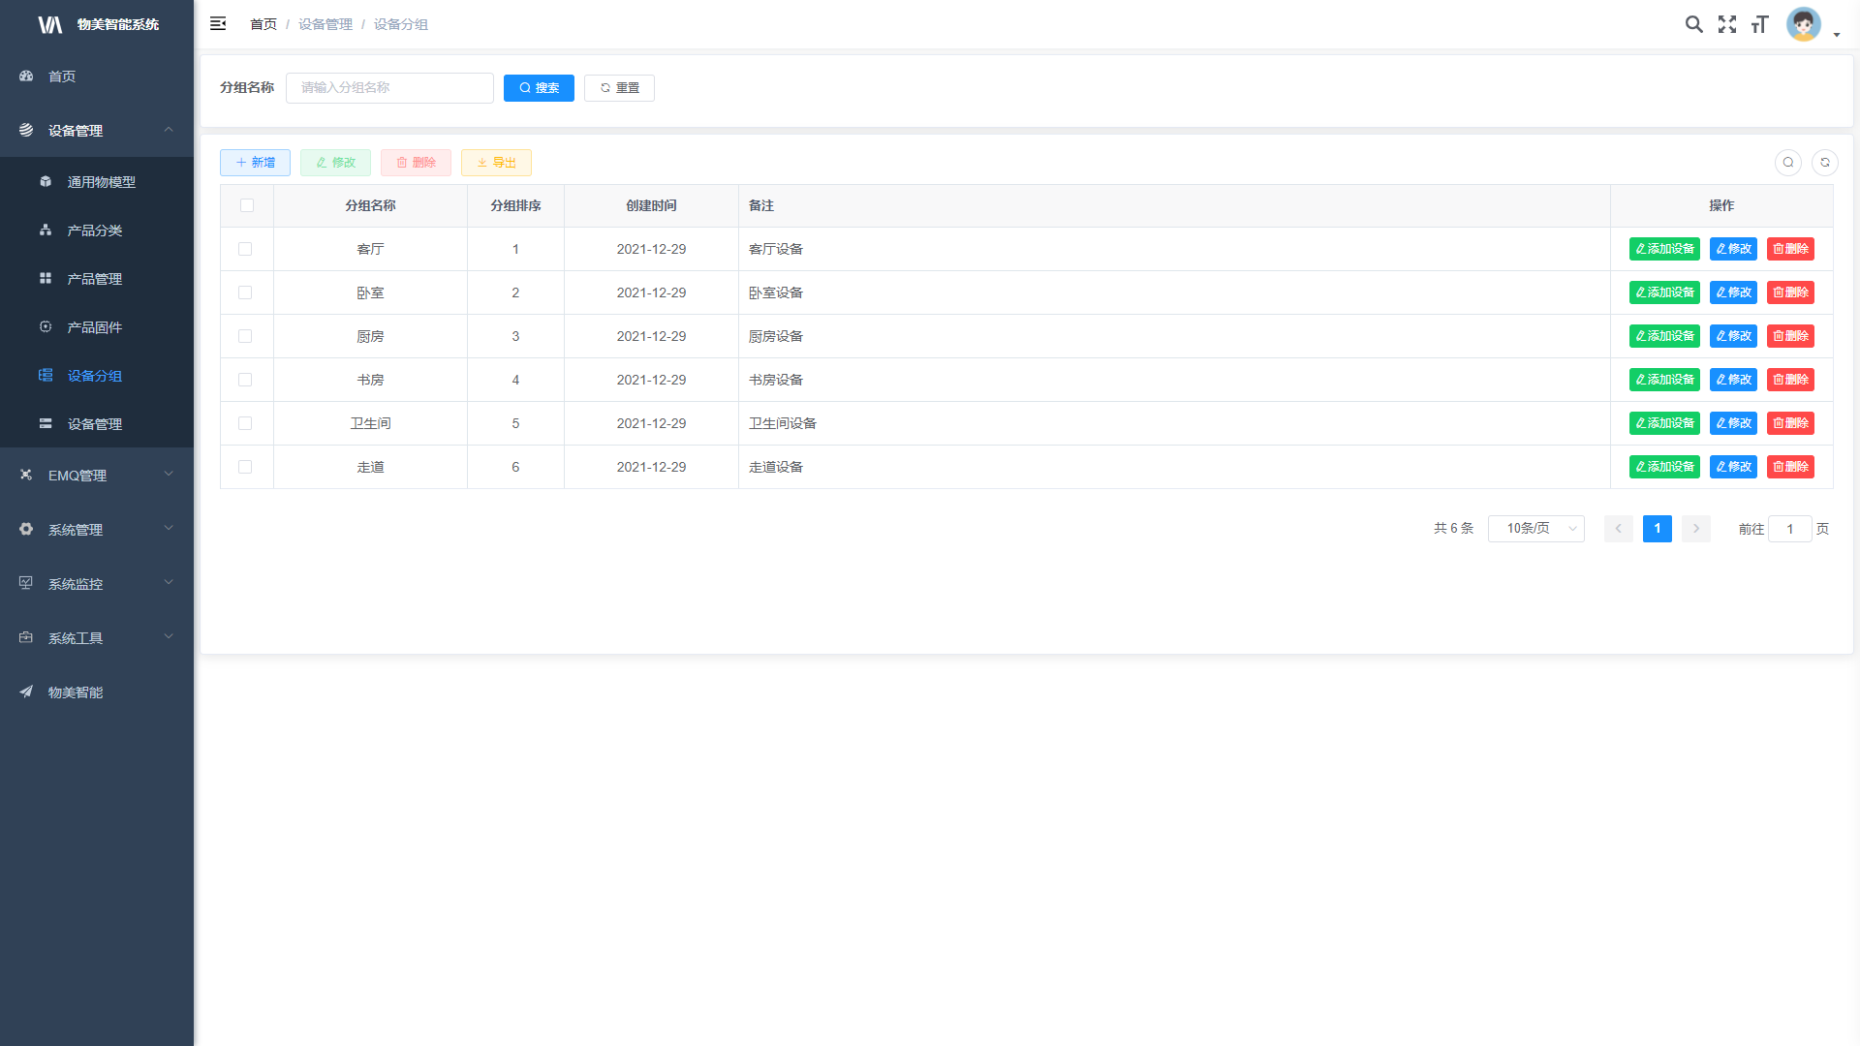Delete the 走道 group row
Screen dimensions: 1860x1046
(x=1790, y=467)
